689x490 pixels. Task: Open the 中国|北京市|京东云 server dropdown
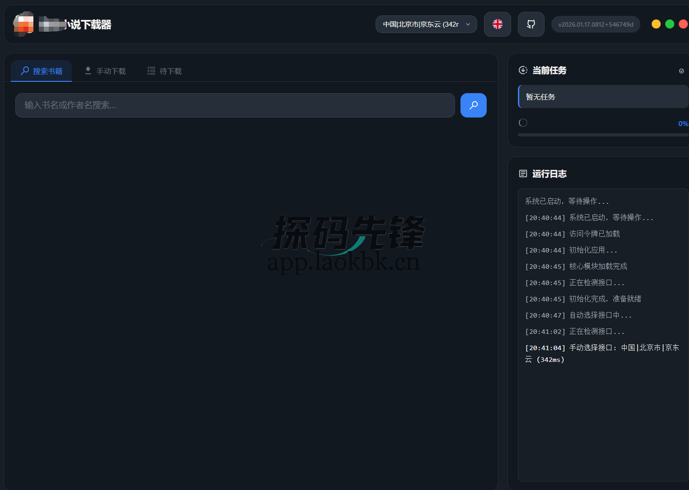coord(426,24)
